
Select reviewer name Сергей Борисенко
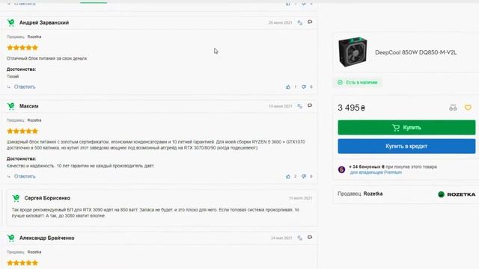click(x=47, y=198)
